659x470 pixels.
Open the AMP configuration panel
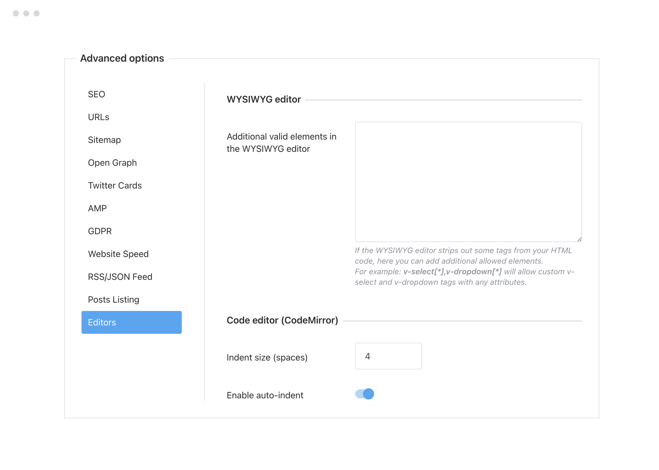pyautogui.click(x=97, y=208)
